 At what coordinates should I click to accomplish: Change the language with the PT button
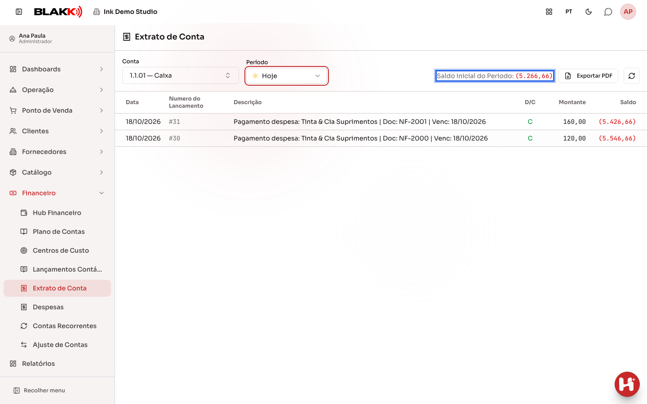pos(569,12)
